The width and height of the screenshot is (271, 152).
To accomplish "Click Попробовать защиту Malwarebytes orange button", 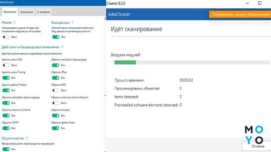I will click(x=240, y=15).
